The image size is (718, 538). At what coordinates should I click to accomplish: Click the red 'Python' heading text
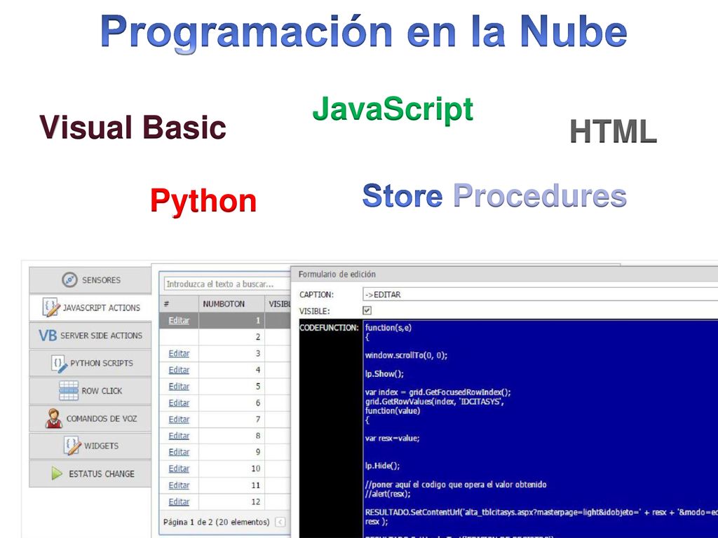tap(203, 201)
